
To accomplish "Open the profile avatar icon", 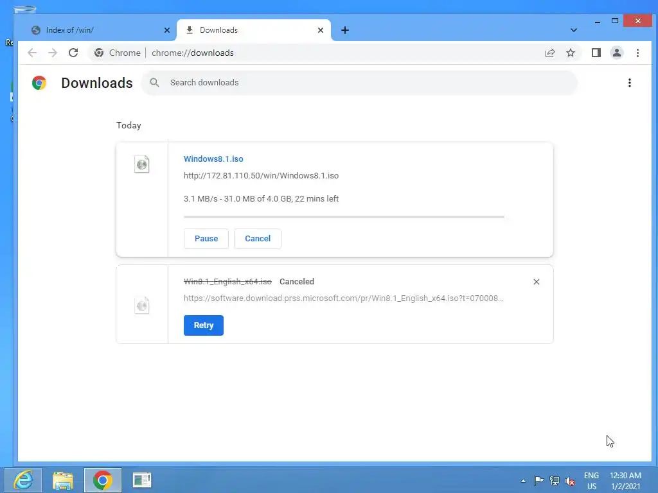I will click(x=617, y=53).
